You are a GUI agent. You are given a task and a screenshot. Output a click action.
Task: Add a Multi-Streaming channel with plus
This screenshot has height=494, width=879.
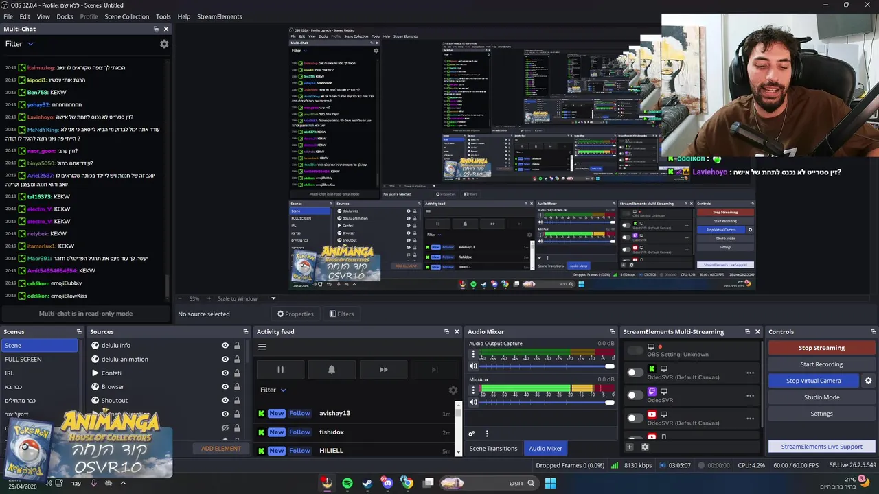click(x=629, y=447)
